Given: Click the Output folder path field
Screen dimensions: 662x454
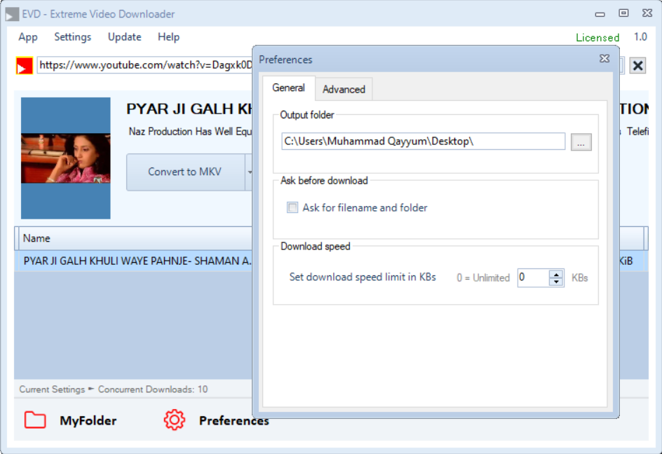Looking at the screenshot, I should tap(423, 142).
